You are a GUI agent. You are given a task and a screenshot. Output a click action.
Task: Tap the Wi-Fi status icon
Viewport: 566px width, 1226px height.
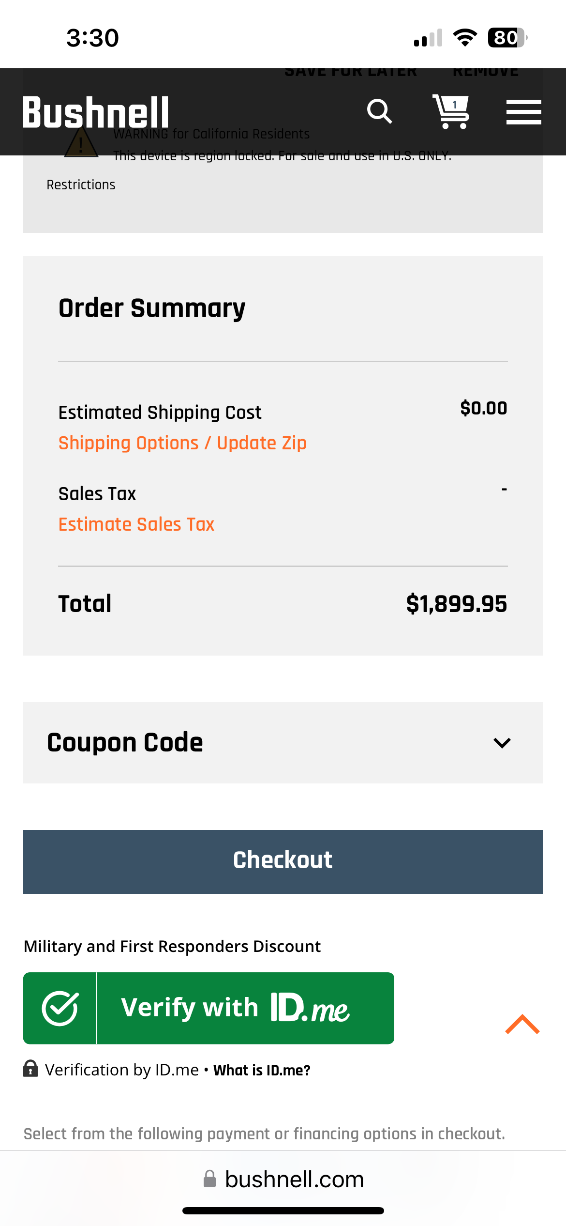click(x=465, y=38)
